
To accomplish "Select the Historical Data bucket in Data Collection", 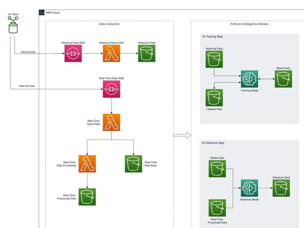I will pyautogui.click(x=147, y=53).
